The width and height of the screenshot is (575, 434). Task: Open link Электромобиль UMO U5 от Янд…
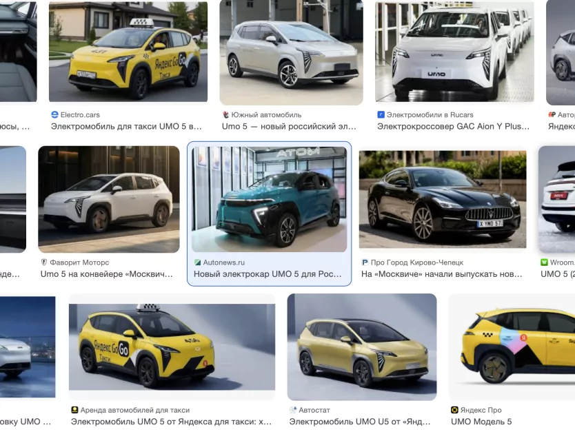[360, 422]
